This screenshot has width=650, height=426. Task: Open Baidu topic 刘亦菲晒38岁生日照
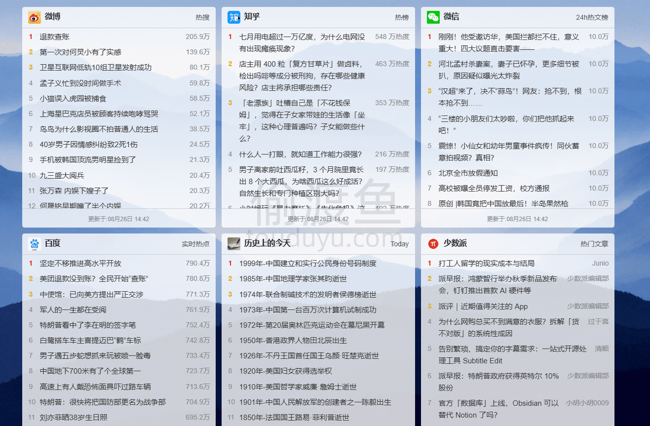point(74,417)
